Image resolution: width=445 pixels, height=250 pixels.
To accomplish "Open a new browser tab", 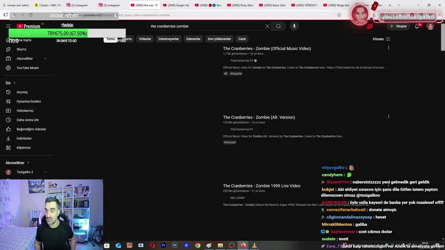I will 390,5.
